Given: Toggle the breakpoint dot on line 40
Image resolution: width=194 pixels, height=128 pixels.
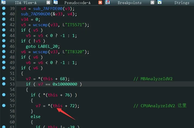Looking at the screenshot, I should click(x=4, y=14).
